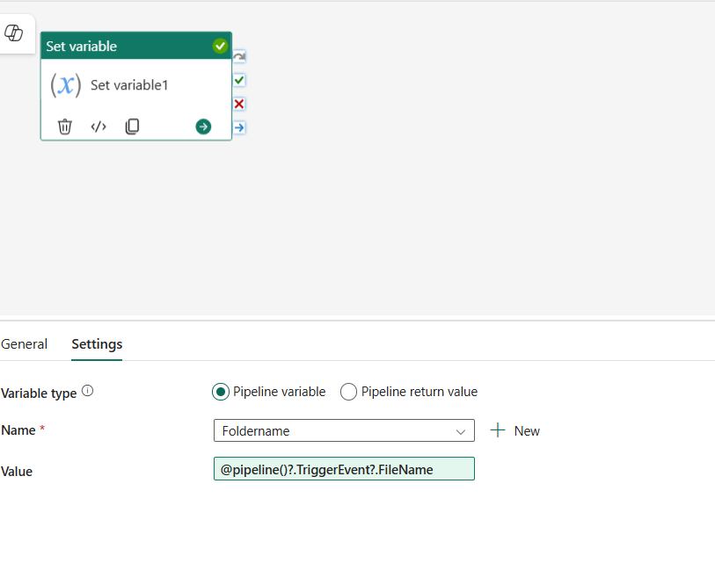Click validation green checkmark on activity header
Screen dimensions: 715x563
(220, 46)
